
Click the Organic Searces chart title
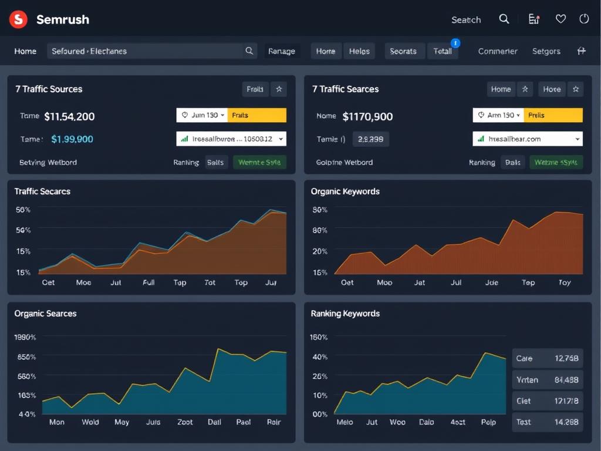45,314
